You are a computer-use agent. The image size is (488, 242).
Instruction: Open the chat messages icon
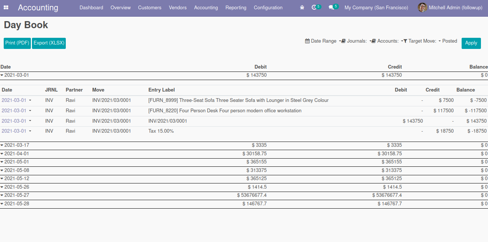click(332, 7)
